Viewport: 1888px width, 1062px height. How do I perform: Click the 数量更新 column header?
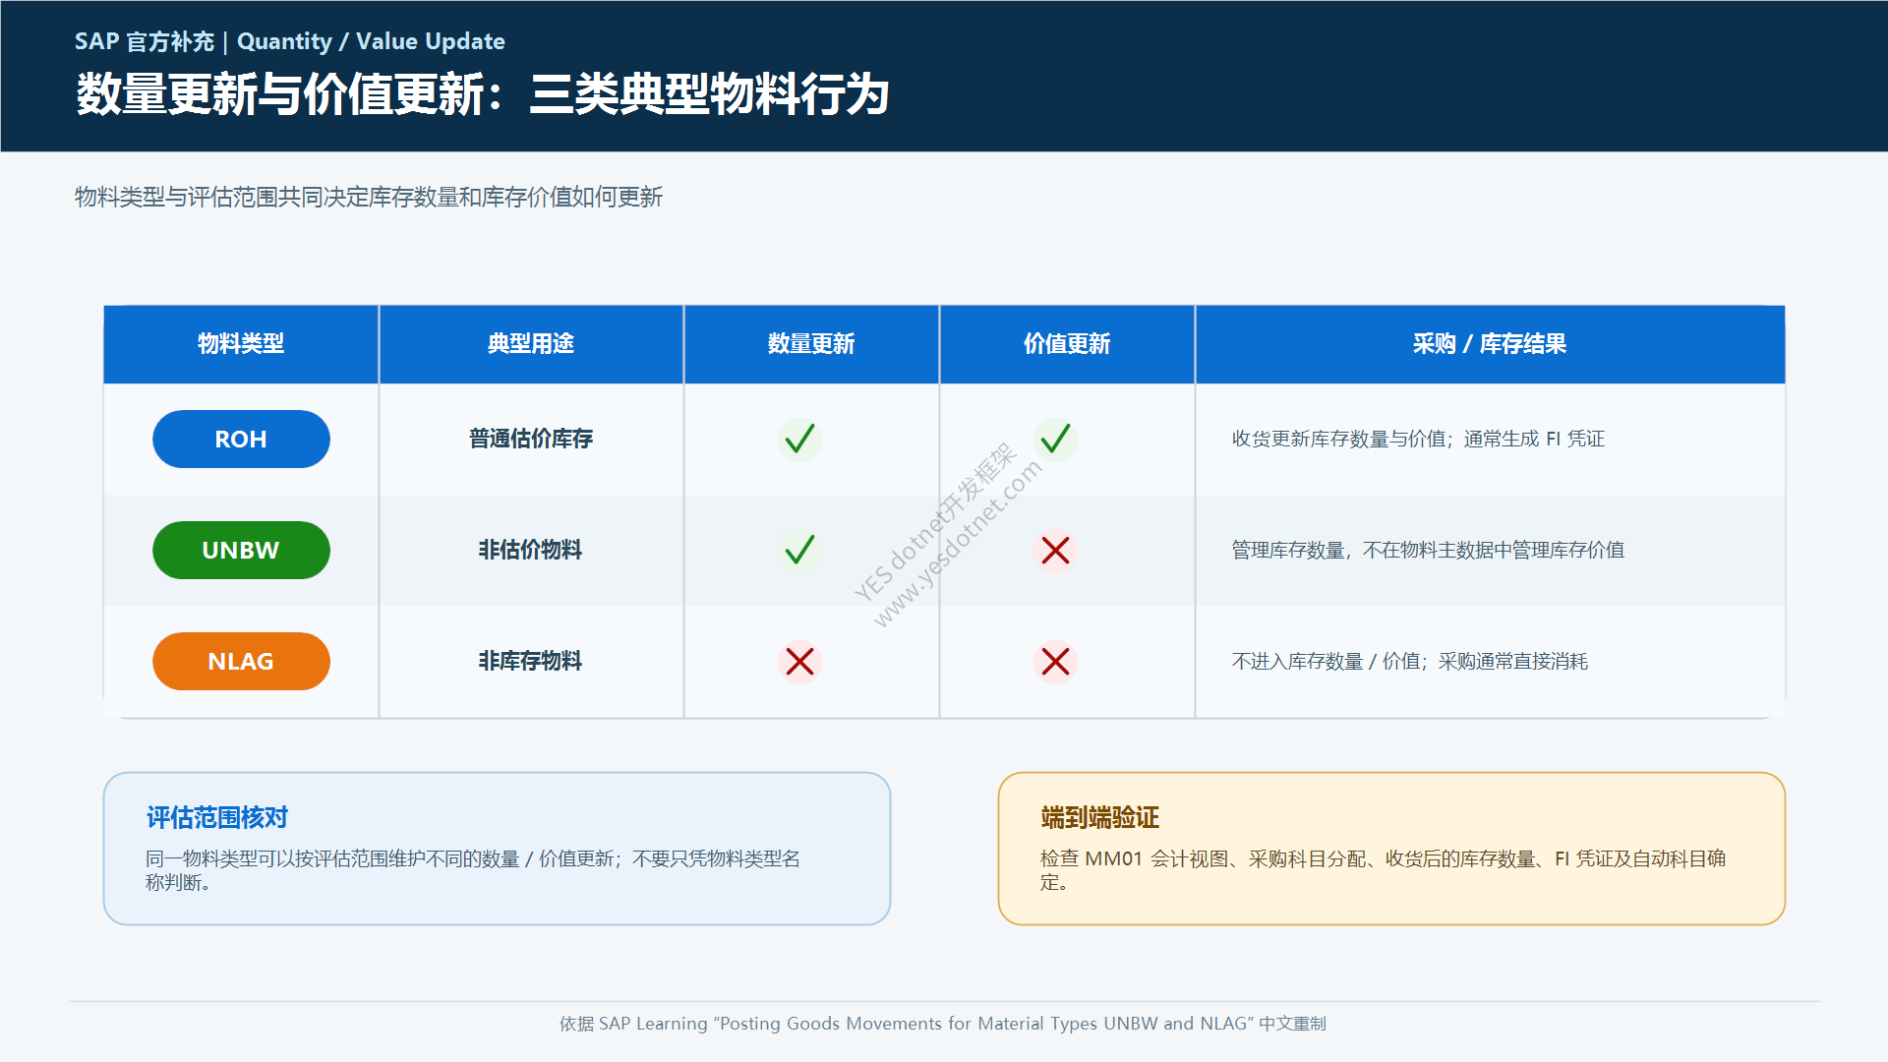[811, 343]
